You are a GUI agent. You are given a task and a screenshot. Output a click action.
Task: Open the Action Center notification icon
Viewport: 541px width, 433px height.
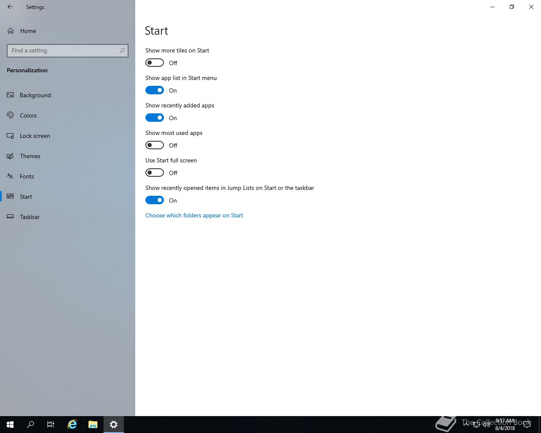[x=527, y=425]
